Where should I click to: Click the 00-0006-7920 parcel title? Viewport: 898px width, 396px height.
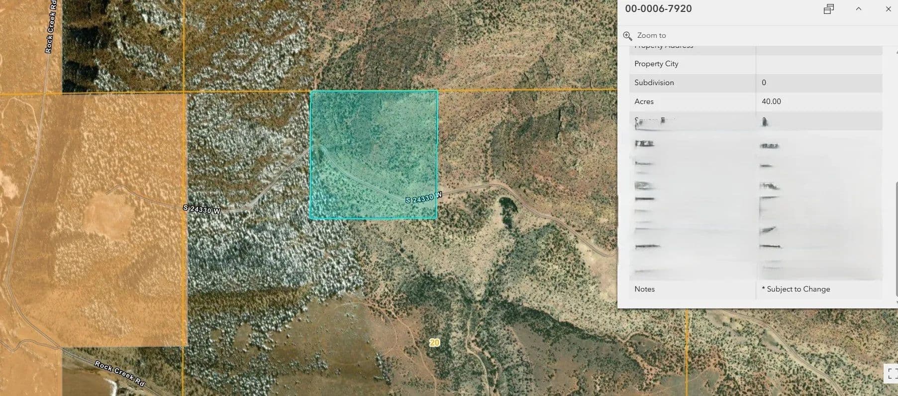point(658,9)
